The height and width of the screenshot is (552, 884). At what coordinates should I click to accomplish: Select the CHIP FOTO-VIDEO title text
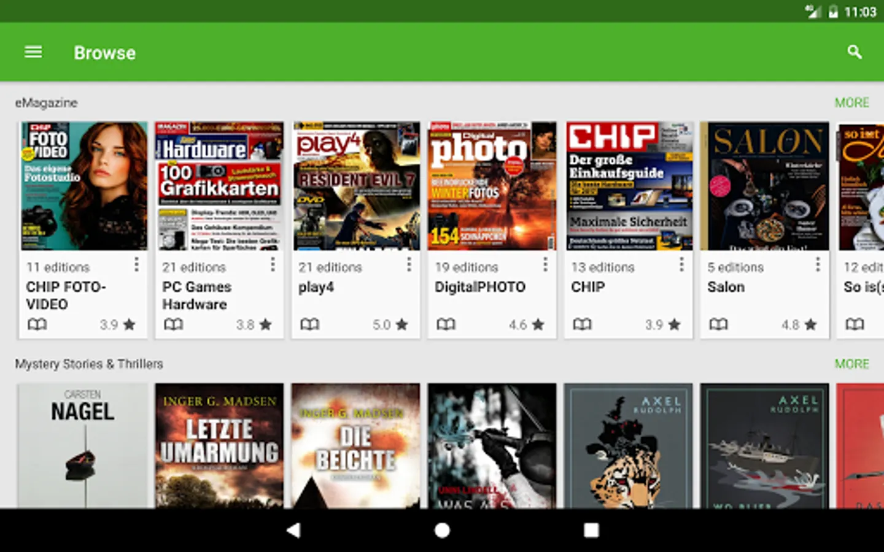point(66,296)
